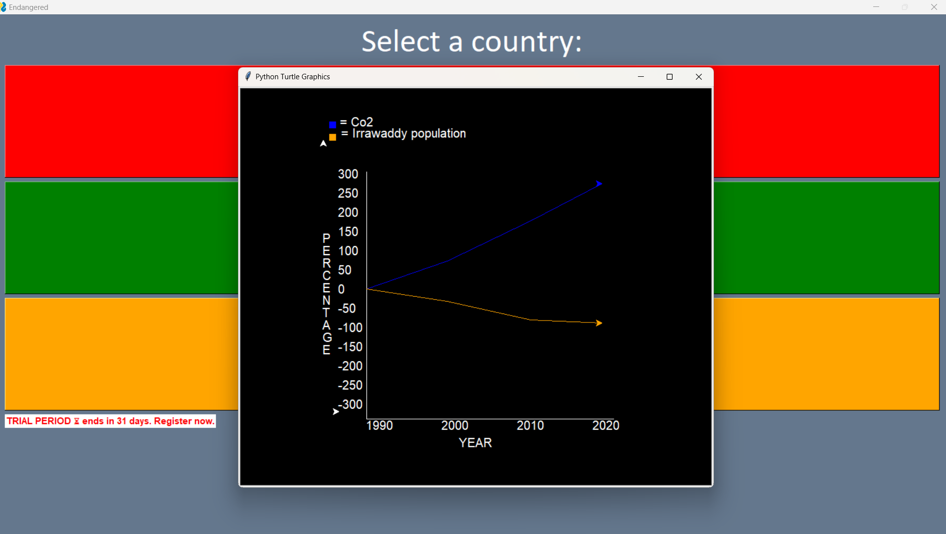Click the arrowhead tip of the blue Co2 line
The height and width of the screenshot is (534, 946).
[599, 184]
